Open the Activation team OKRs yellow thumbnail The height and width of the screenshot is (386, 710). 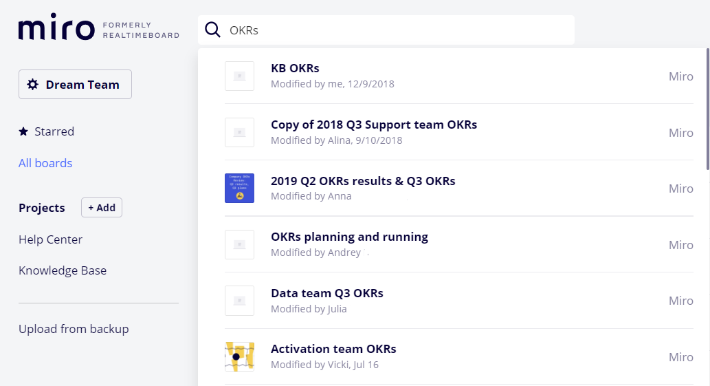point(239,356)
